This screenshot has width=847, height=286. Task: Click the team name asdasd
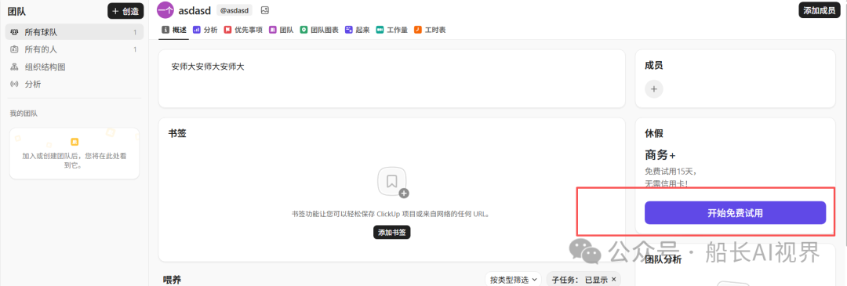pos(194,10)
